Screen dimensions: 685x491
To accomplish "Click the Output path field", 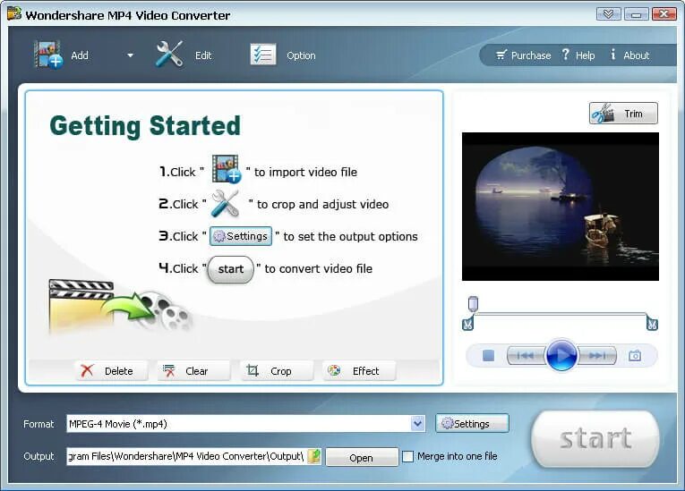I will pos(186,456).
